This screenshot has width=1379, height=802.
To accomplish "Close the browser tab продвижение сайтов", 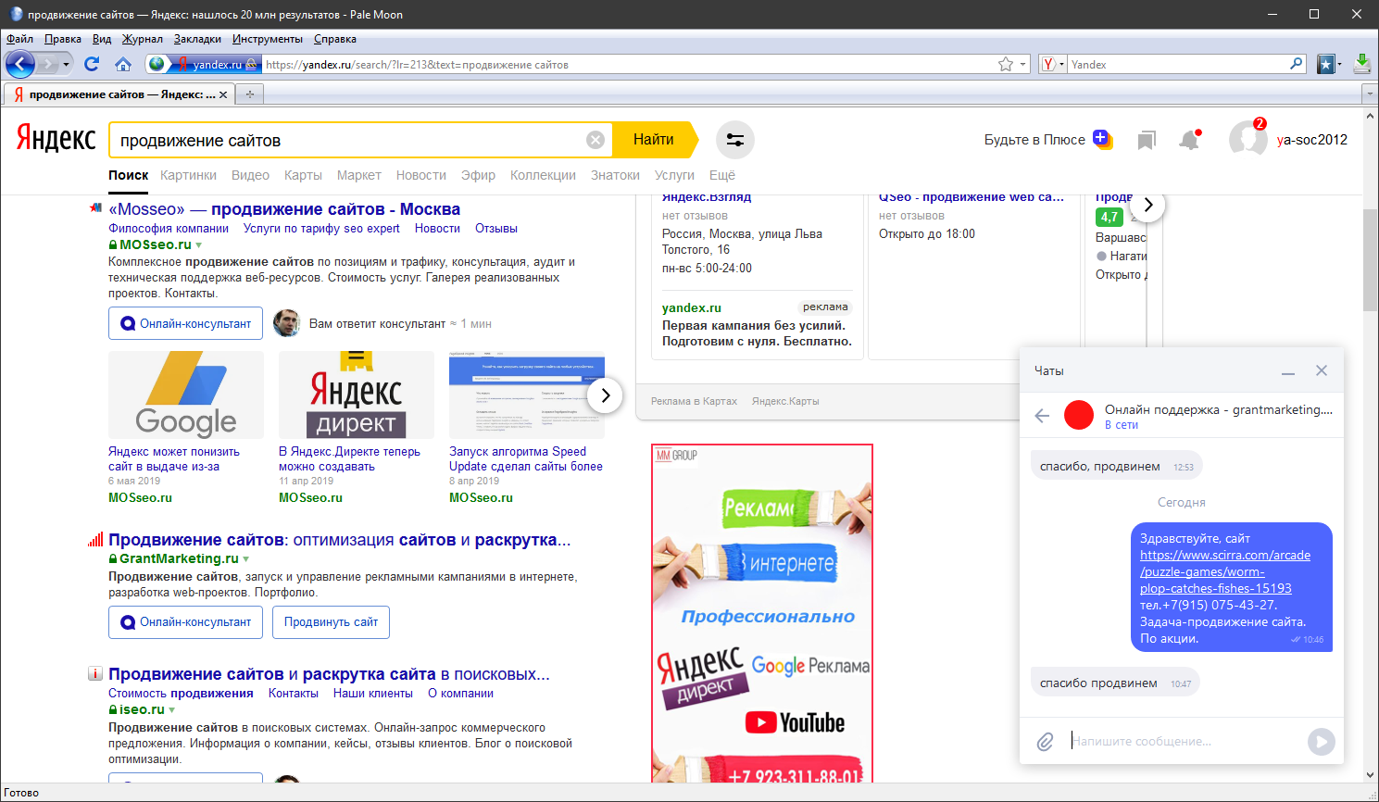I will point(223,94).
